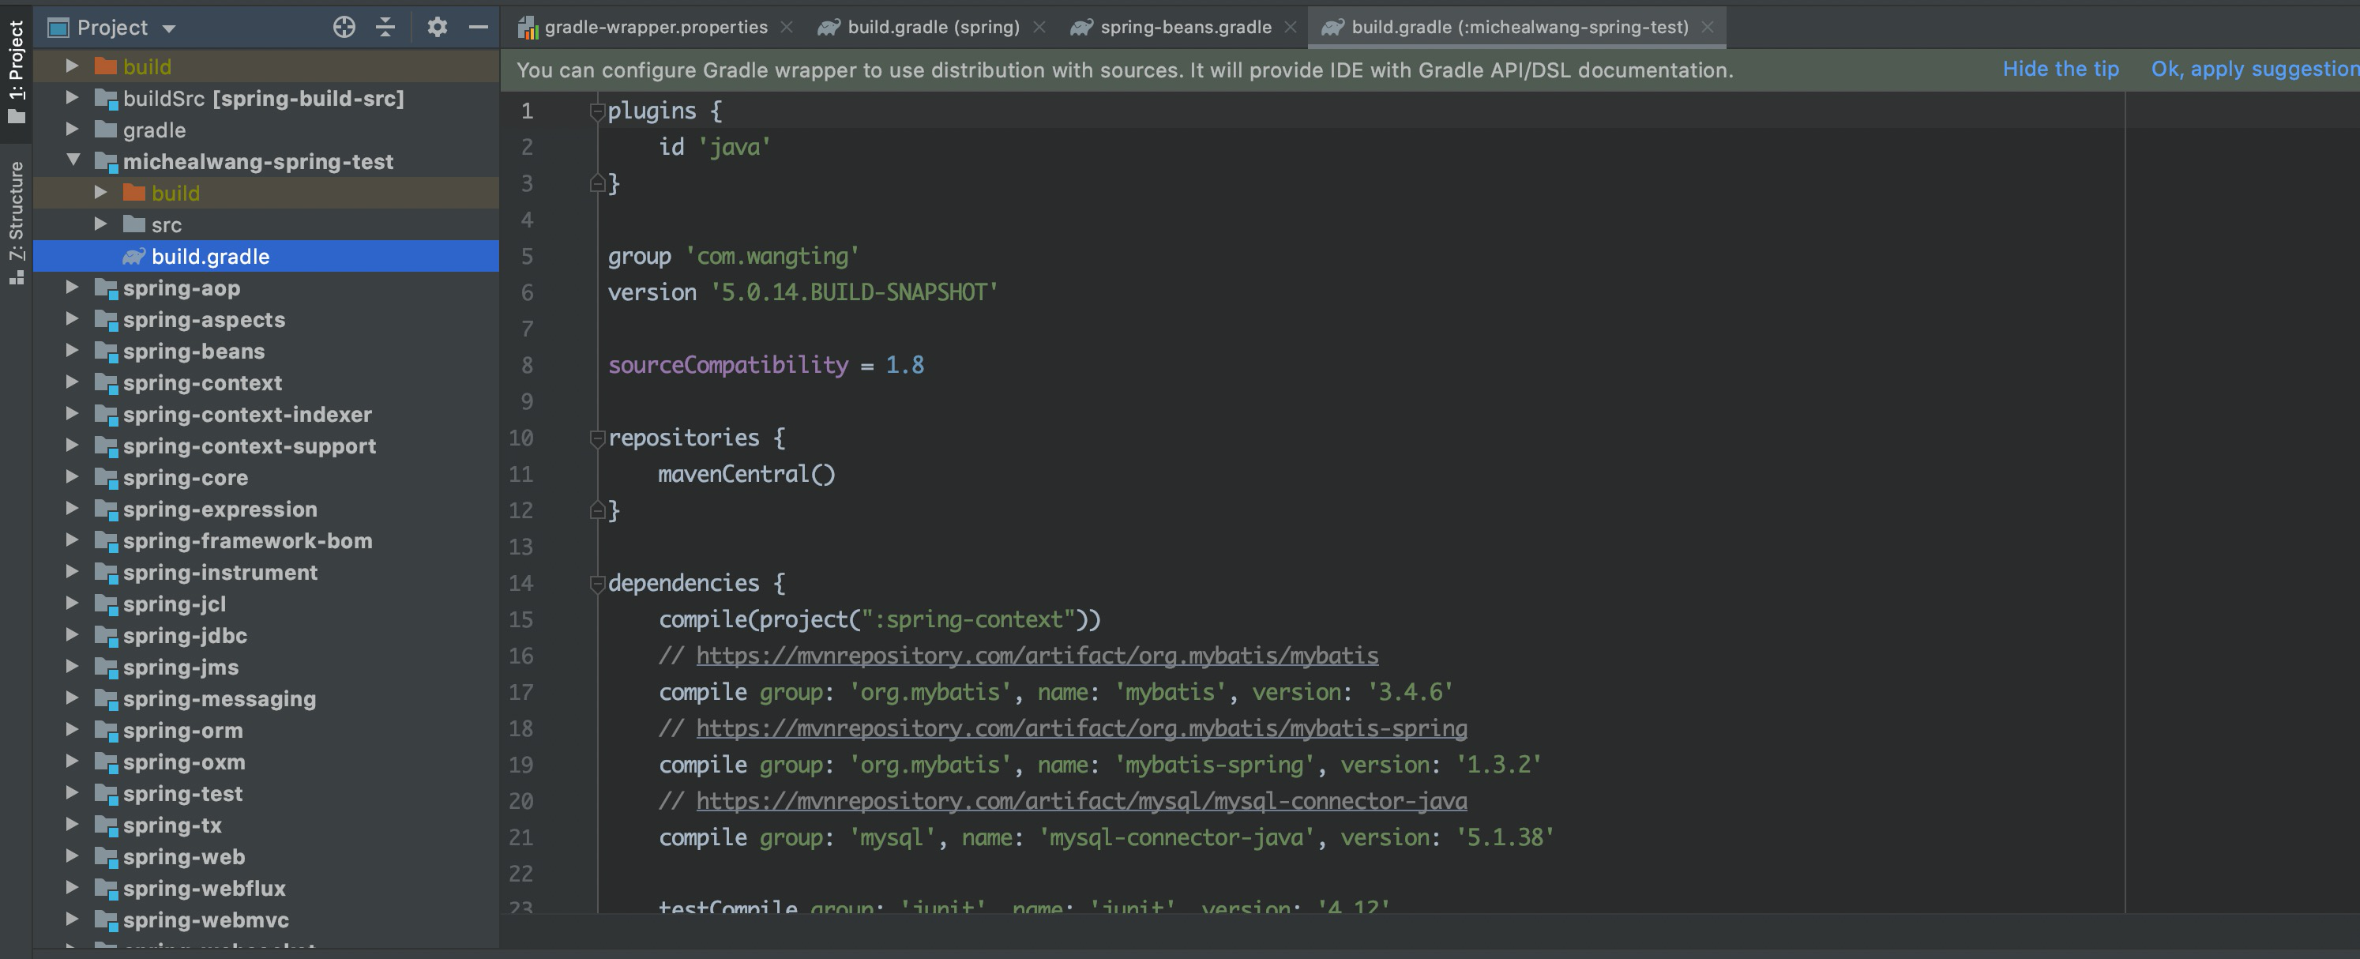The image size is (2360, 959).
Task: Collapse the michealwang-spring-test folder
Action: (x=73, y=161)
